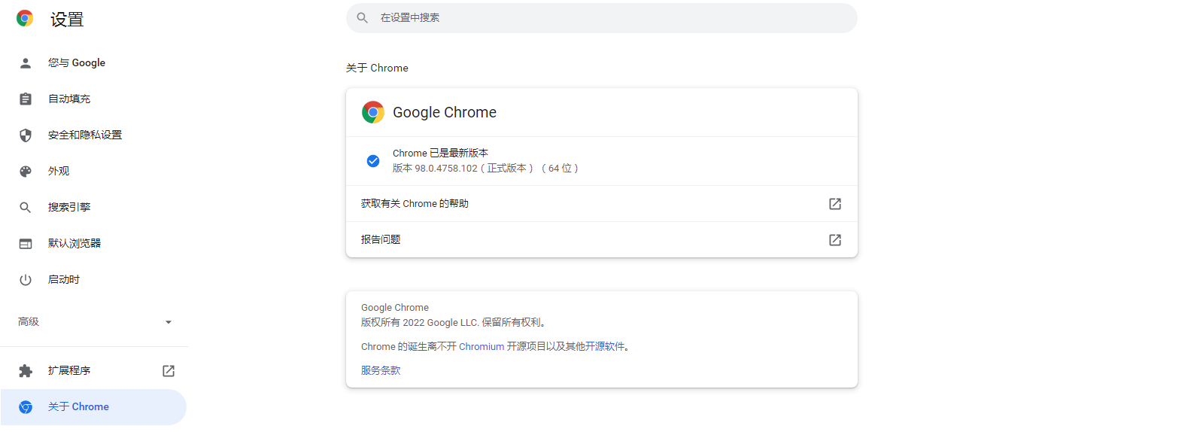This screenshot has width=1194, height=432.
Task: Open 默认浏览器 settings page
Action: tap(93, 244)
